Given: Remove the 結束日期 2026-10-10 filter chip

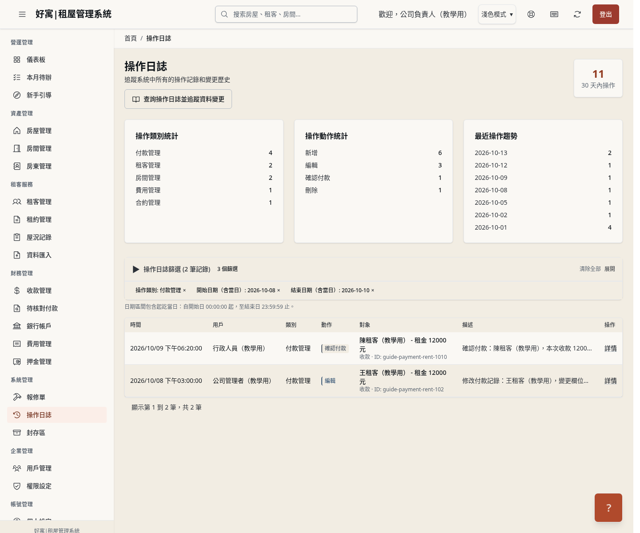Looking at the screenshot, I should coord(373,290).
